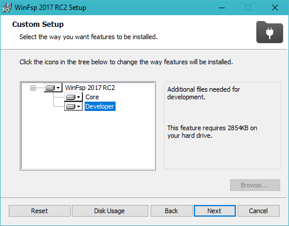289x226 pixels.
Task: Select the Core tree item
Action: [92, 97]
